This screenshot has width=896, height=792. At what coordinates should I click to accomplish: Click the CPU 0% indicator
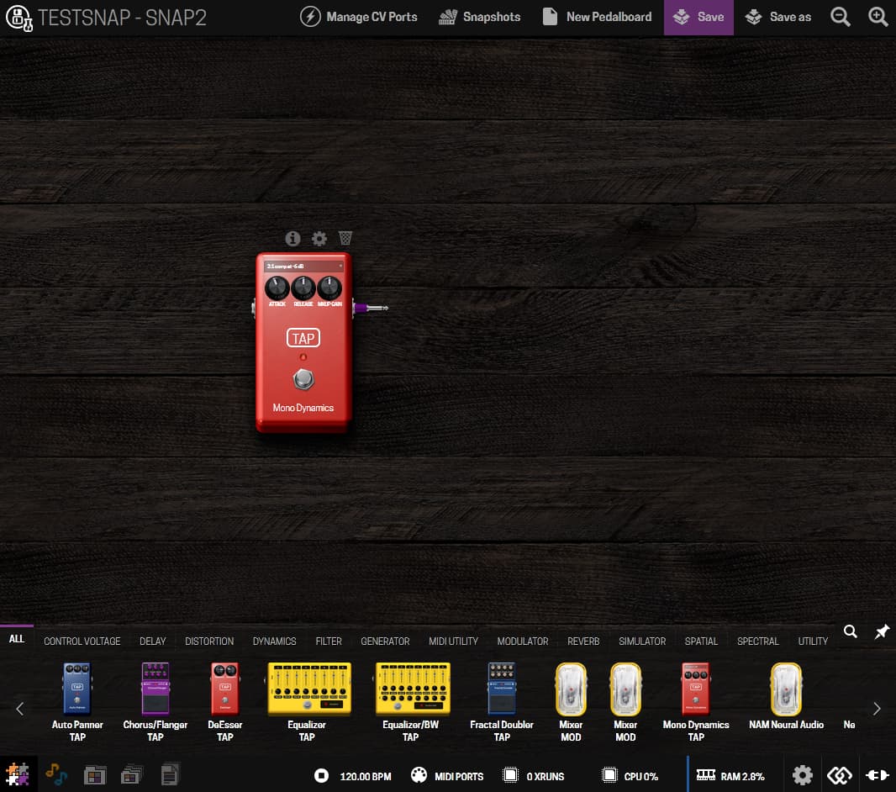click(x=630, y=775)
